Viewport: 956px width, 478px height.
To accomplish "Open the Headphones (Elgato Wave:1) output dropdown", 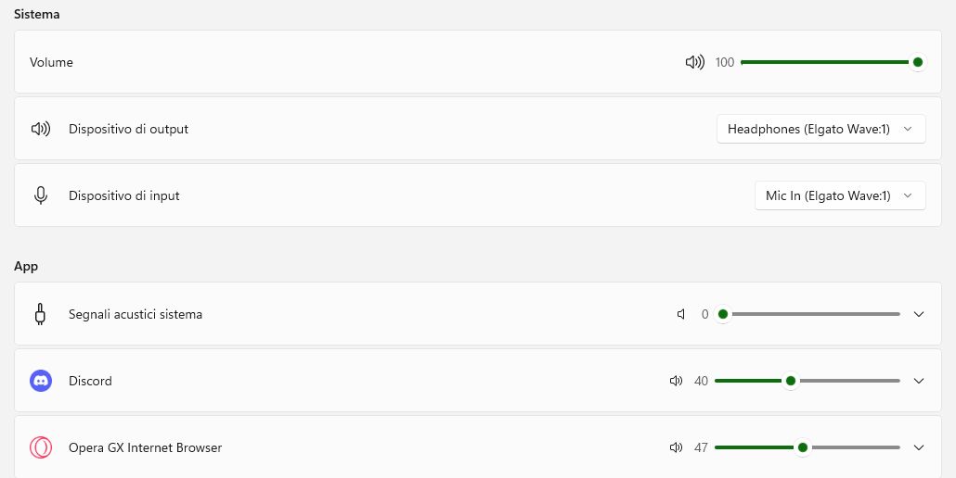I will point(821,129).
